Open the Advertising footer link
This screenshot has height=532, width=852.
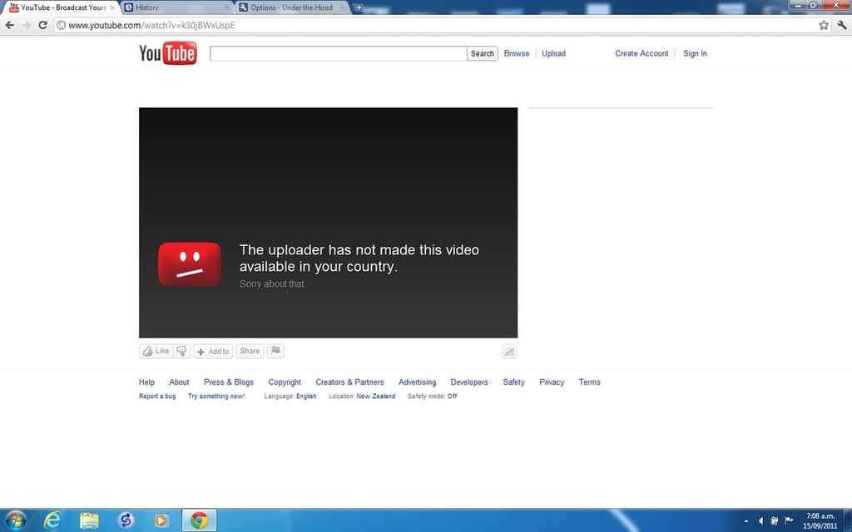418,382
